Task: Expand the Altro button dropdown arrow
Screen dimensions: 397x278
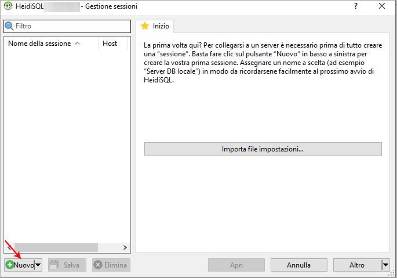Action: pyautogui.click(x=385, y=265)
